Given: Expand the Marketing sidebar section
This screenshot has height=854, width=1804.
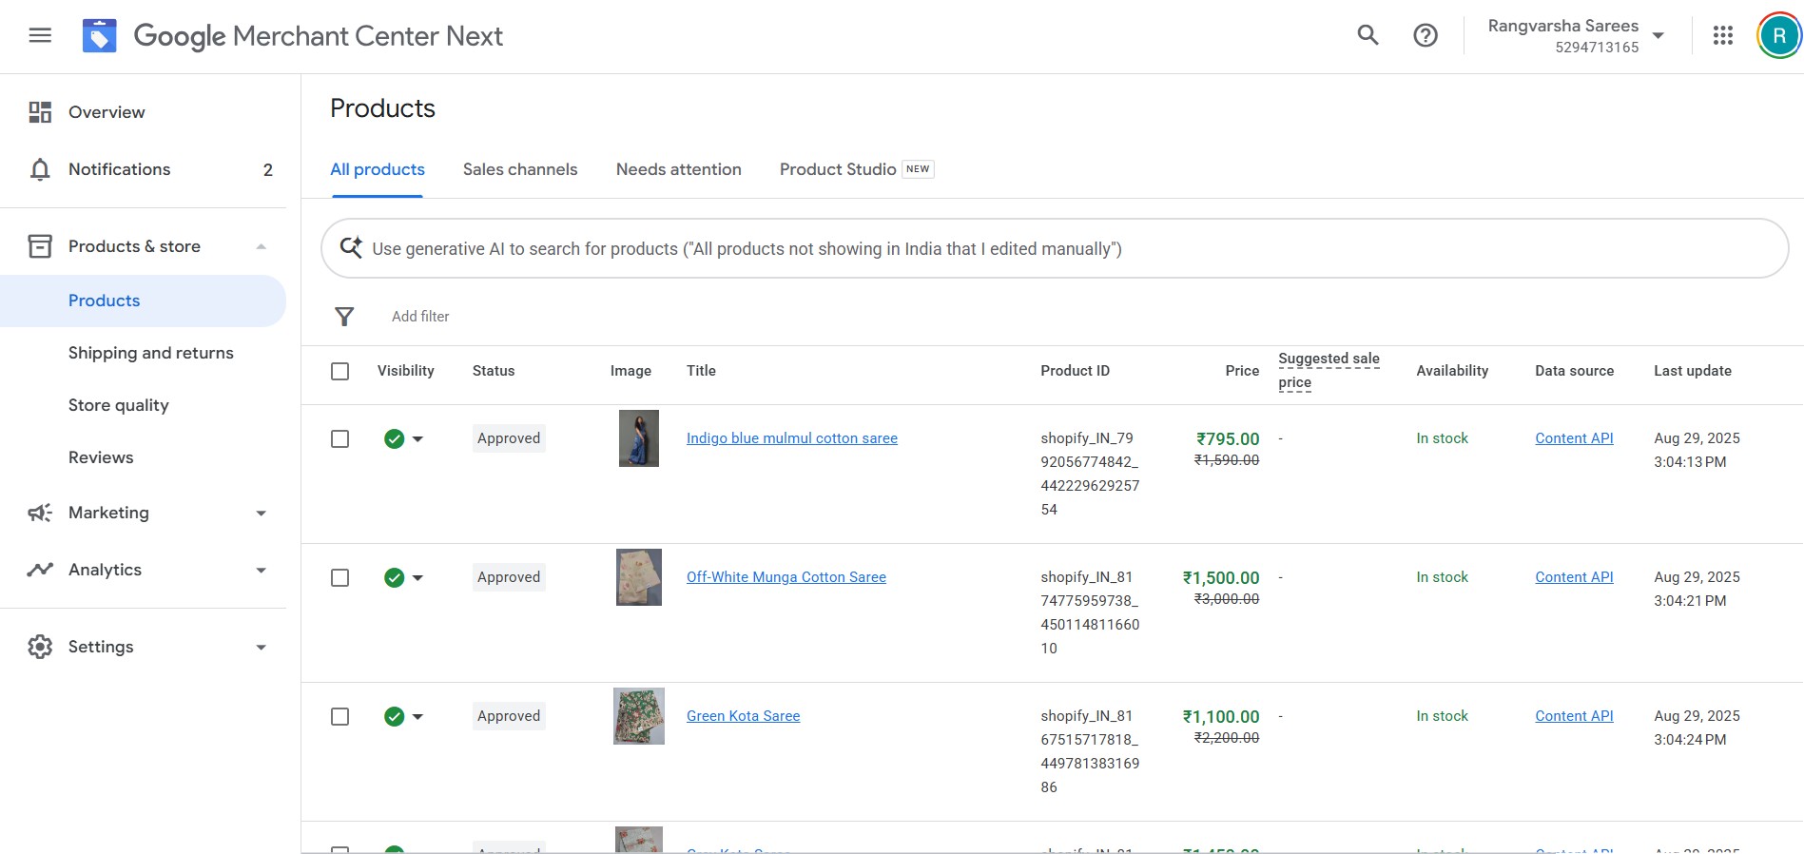Looking at the screenshot, I should [261, 514].
